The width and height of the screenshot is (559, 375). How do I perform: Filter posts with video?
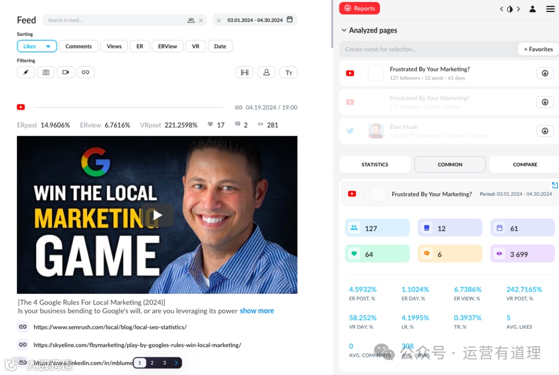point(66,72)
